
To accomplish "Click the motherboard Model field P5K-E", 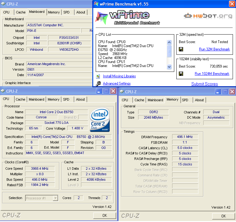I will point(53,31).
